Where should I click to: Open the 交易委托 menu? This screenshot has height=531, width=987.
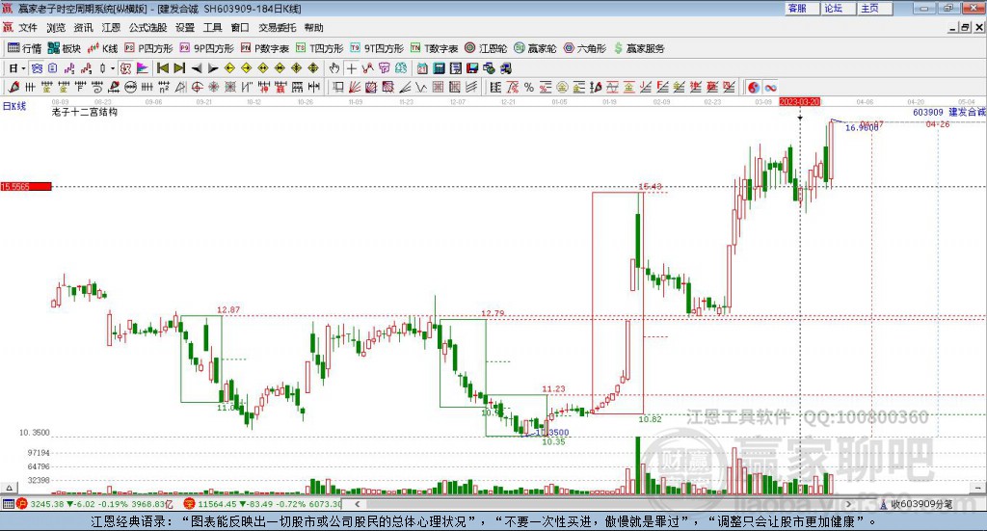[x=277, y=28]
